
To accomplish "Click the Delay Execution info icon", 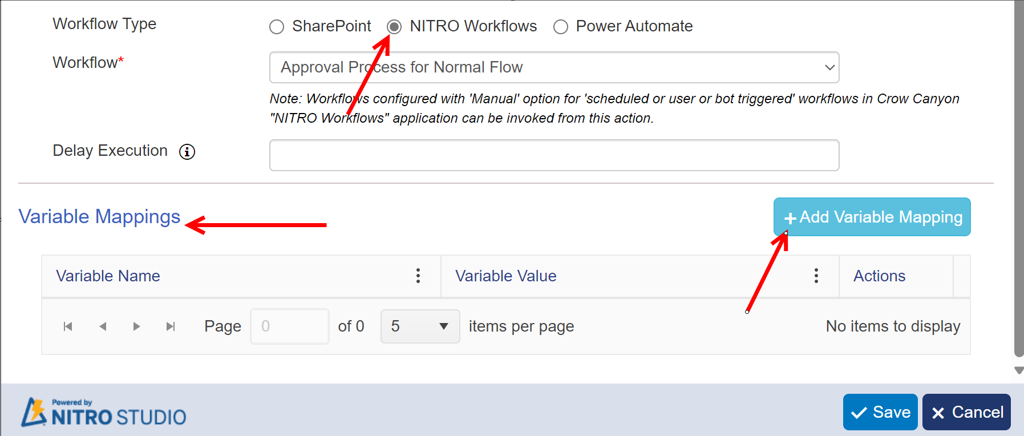I will tap(187, 152).
